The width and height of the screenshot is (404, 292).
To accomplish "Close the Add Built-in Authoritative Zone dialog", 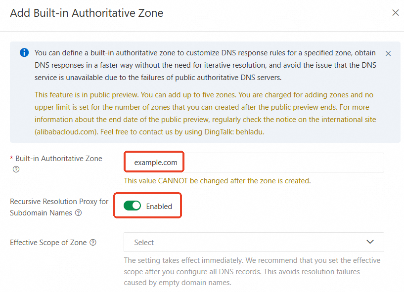I will point(395,13).
